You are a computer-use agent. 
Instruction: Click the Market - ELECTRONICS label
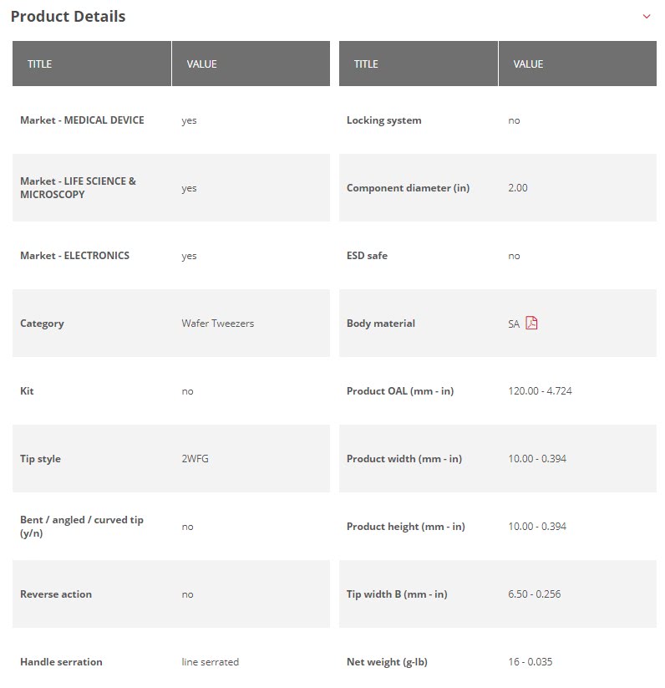coord(74,256)
